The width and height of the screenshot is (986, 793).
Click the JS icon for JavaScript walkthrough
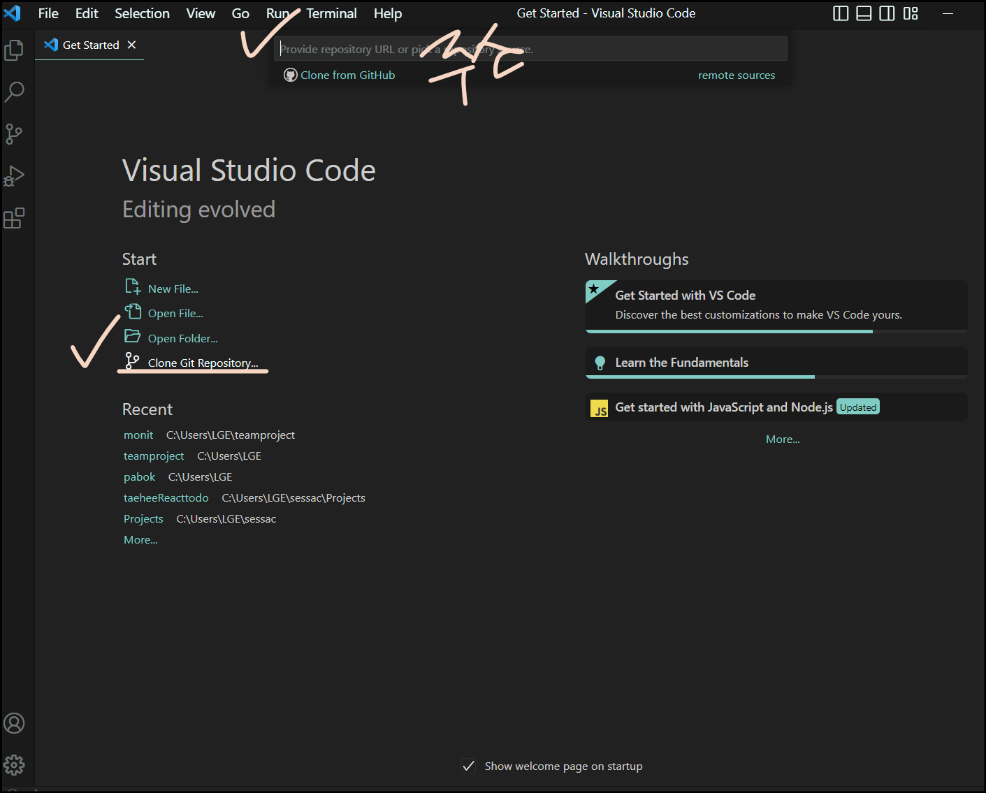[600, 409]
